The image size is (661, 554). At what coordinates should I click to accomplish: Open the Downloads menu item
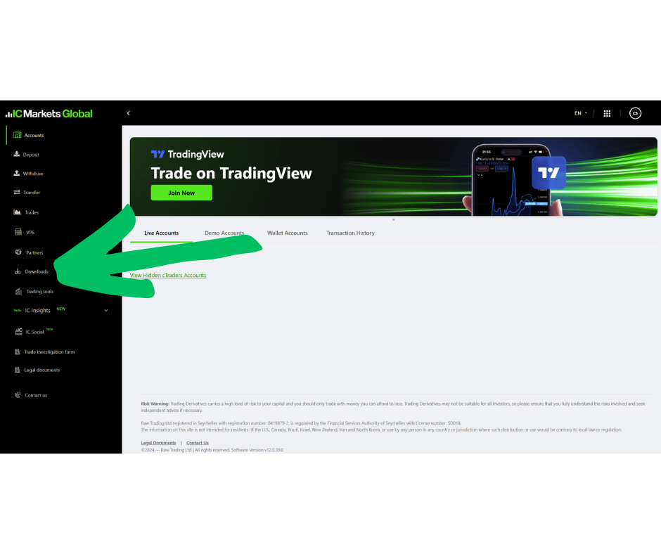click(x=37, y=271)
